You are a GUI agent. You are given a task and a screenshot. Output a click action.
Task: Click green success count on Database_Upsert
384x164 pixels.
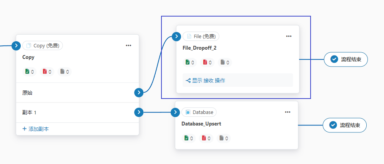(x=189, y=138)
